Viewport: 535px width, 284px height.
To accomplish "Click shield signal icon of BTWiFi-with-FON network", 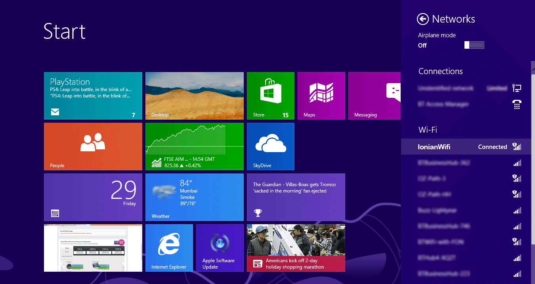I will pyautogui.click(x=517, y=242).
